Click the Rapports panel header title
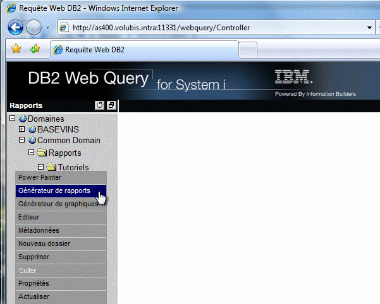 click(x=26, y=105)
